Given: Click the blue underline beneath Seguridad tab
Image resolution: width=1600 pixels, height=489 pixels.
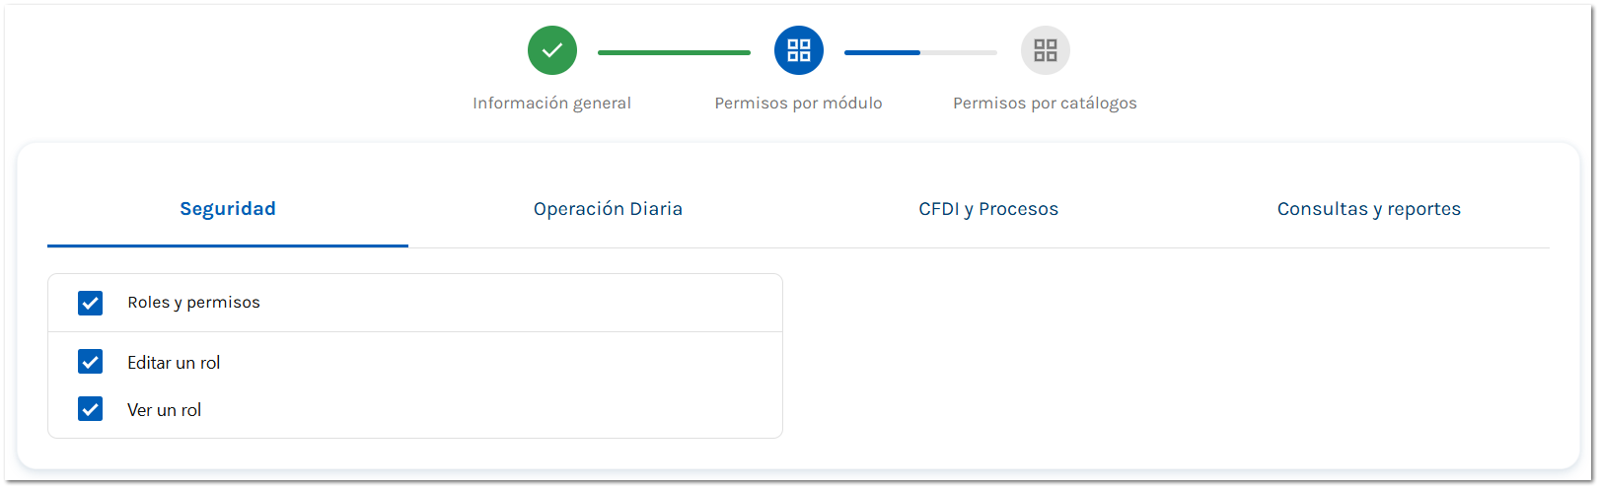Looking at the screenshot, I should pos(228,245).
